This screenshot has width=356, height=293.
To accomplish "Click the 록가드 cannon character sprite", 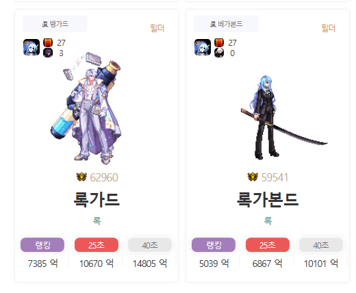I will [x=87, y=108].
